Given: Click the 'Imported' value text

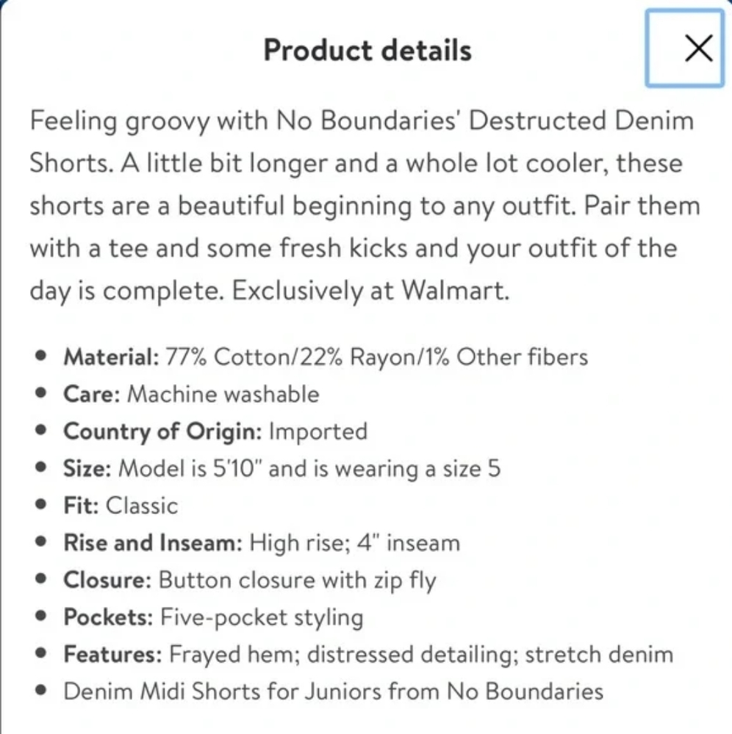Looking at the screenshot, I should 318,432.
